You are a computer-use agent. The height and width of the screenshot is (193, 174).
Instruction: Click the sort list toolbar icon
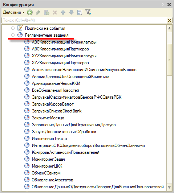point(80,12)
